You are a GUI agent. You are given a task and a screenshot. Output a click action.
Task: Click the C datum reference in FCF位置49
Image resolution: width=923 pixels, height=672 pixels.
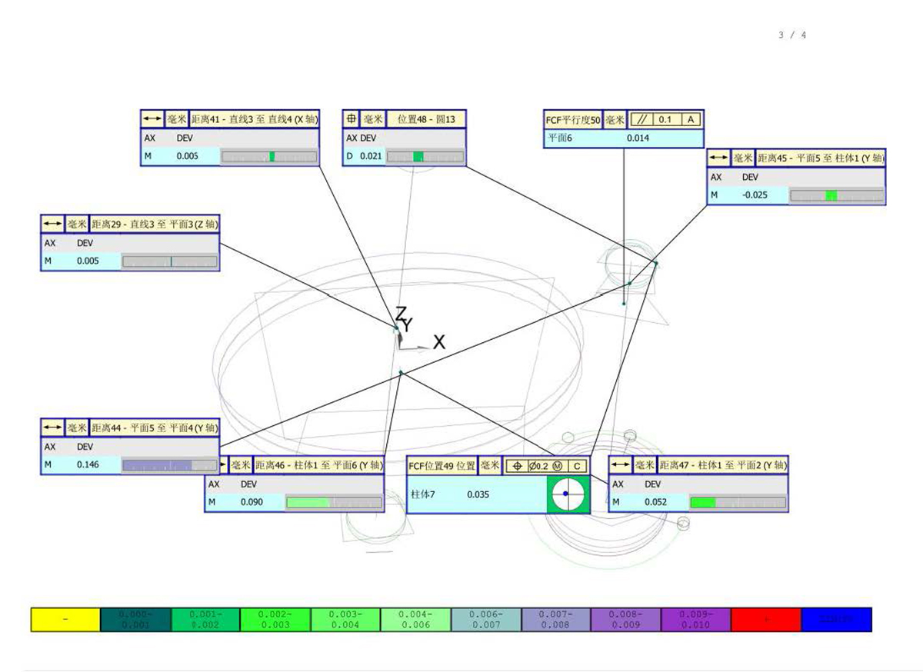(x=578, y=466)
